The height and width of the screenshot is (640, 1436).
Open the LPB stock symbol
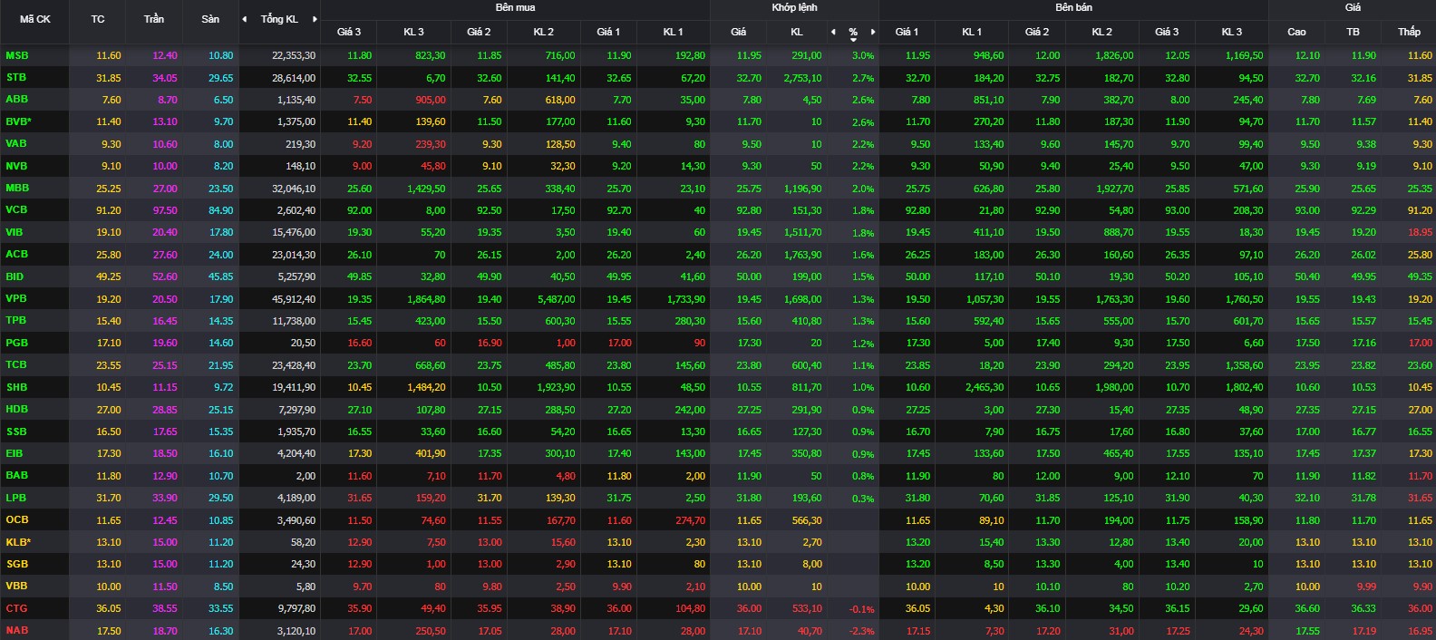pyautogui.click(x=16, y=498)
